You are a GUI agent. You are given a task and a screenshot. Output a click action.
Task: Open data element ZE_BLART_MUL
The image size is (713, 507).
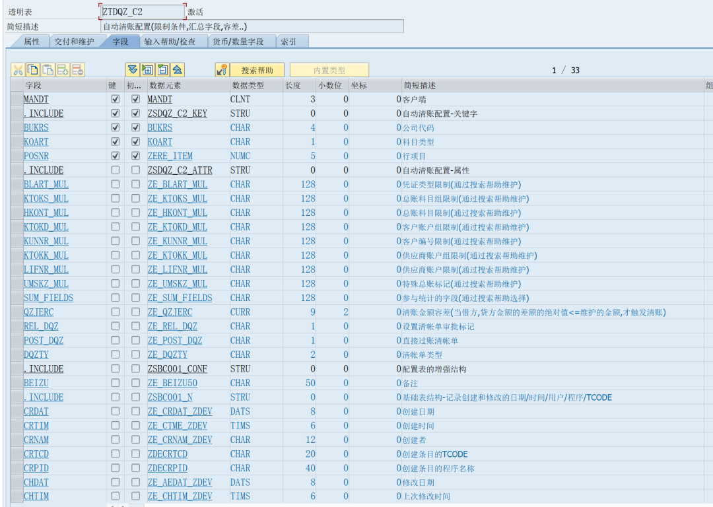pos(178,184)
